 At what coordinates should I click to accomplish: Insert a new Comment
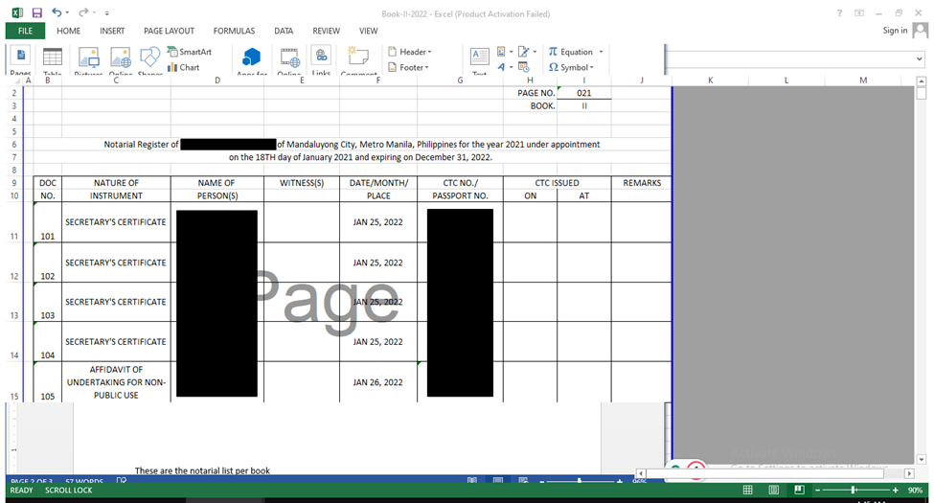pos(358,60)
